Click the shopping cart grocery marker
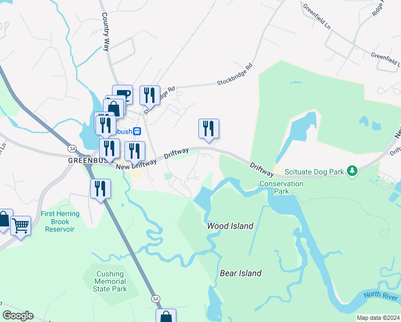This screenshot has width=401, height=322. [x=21, y=226]
